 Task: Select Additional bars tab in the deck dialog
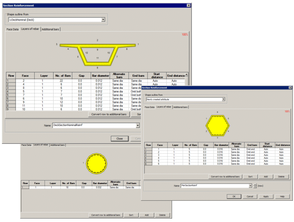(x=51, y=29)
